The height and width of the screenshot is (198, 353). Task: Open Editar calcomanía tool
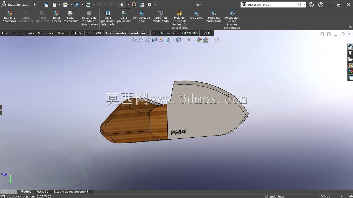click(71, 17)
